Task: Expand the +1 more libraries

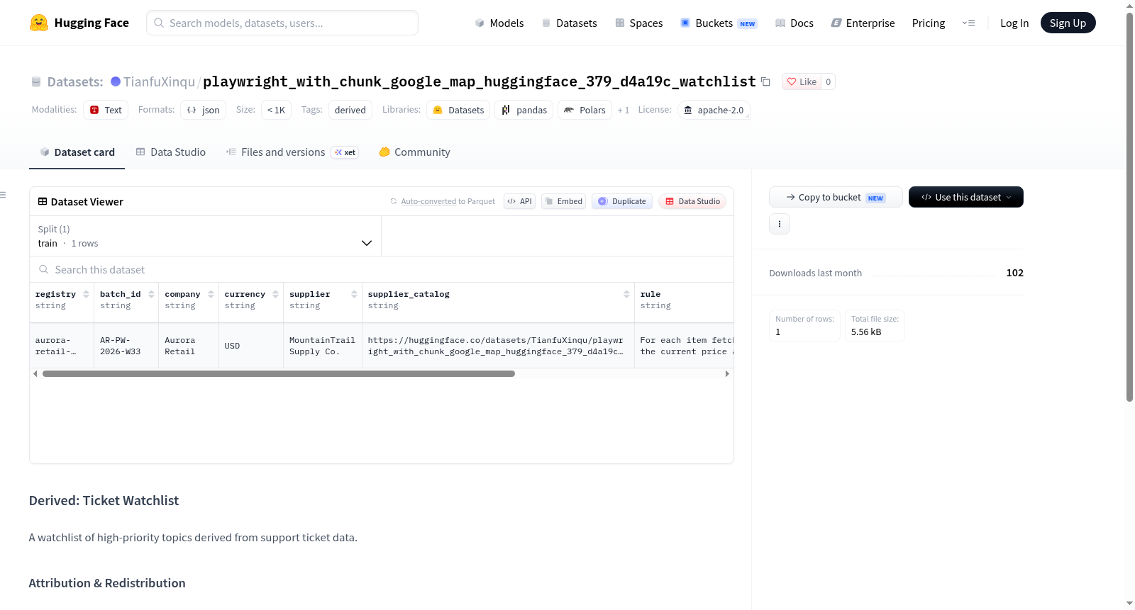Action: click(x=624, y=110)
